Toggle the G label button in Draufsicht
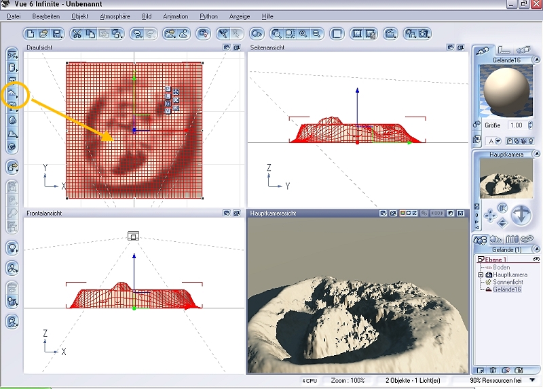 click(168, 104)
